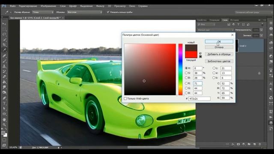Screen dimensions: 274x154
Task: Select the Horizontal Type tool
Action: tap(4, 104)
